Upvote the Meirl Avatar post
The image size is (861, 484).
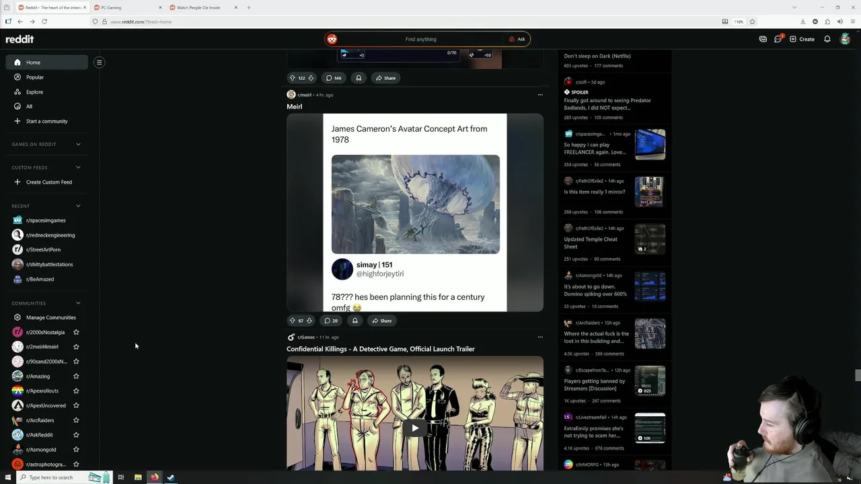coord(292,321)
